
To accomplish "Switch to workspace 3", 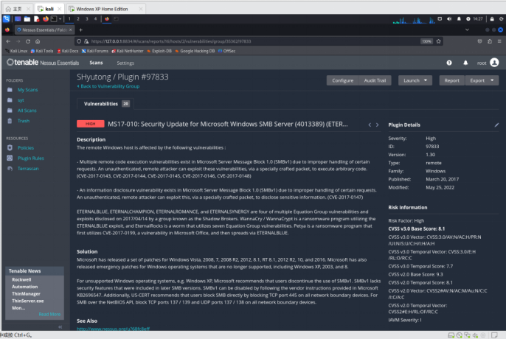I will click(87, 19).
